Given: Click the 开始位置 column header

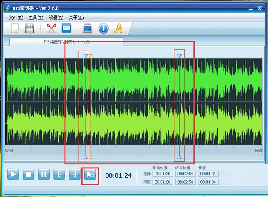Looking at the screenshot, I should click(x=160, y=168).
